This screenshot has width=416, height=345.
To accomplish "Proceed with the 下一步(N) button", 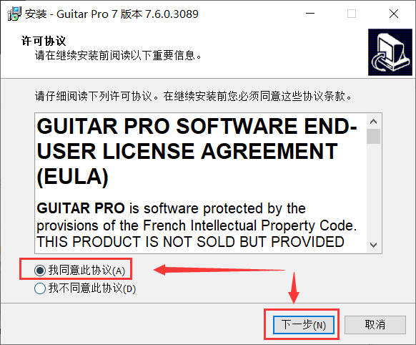I will point(304,324).
